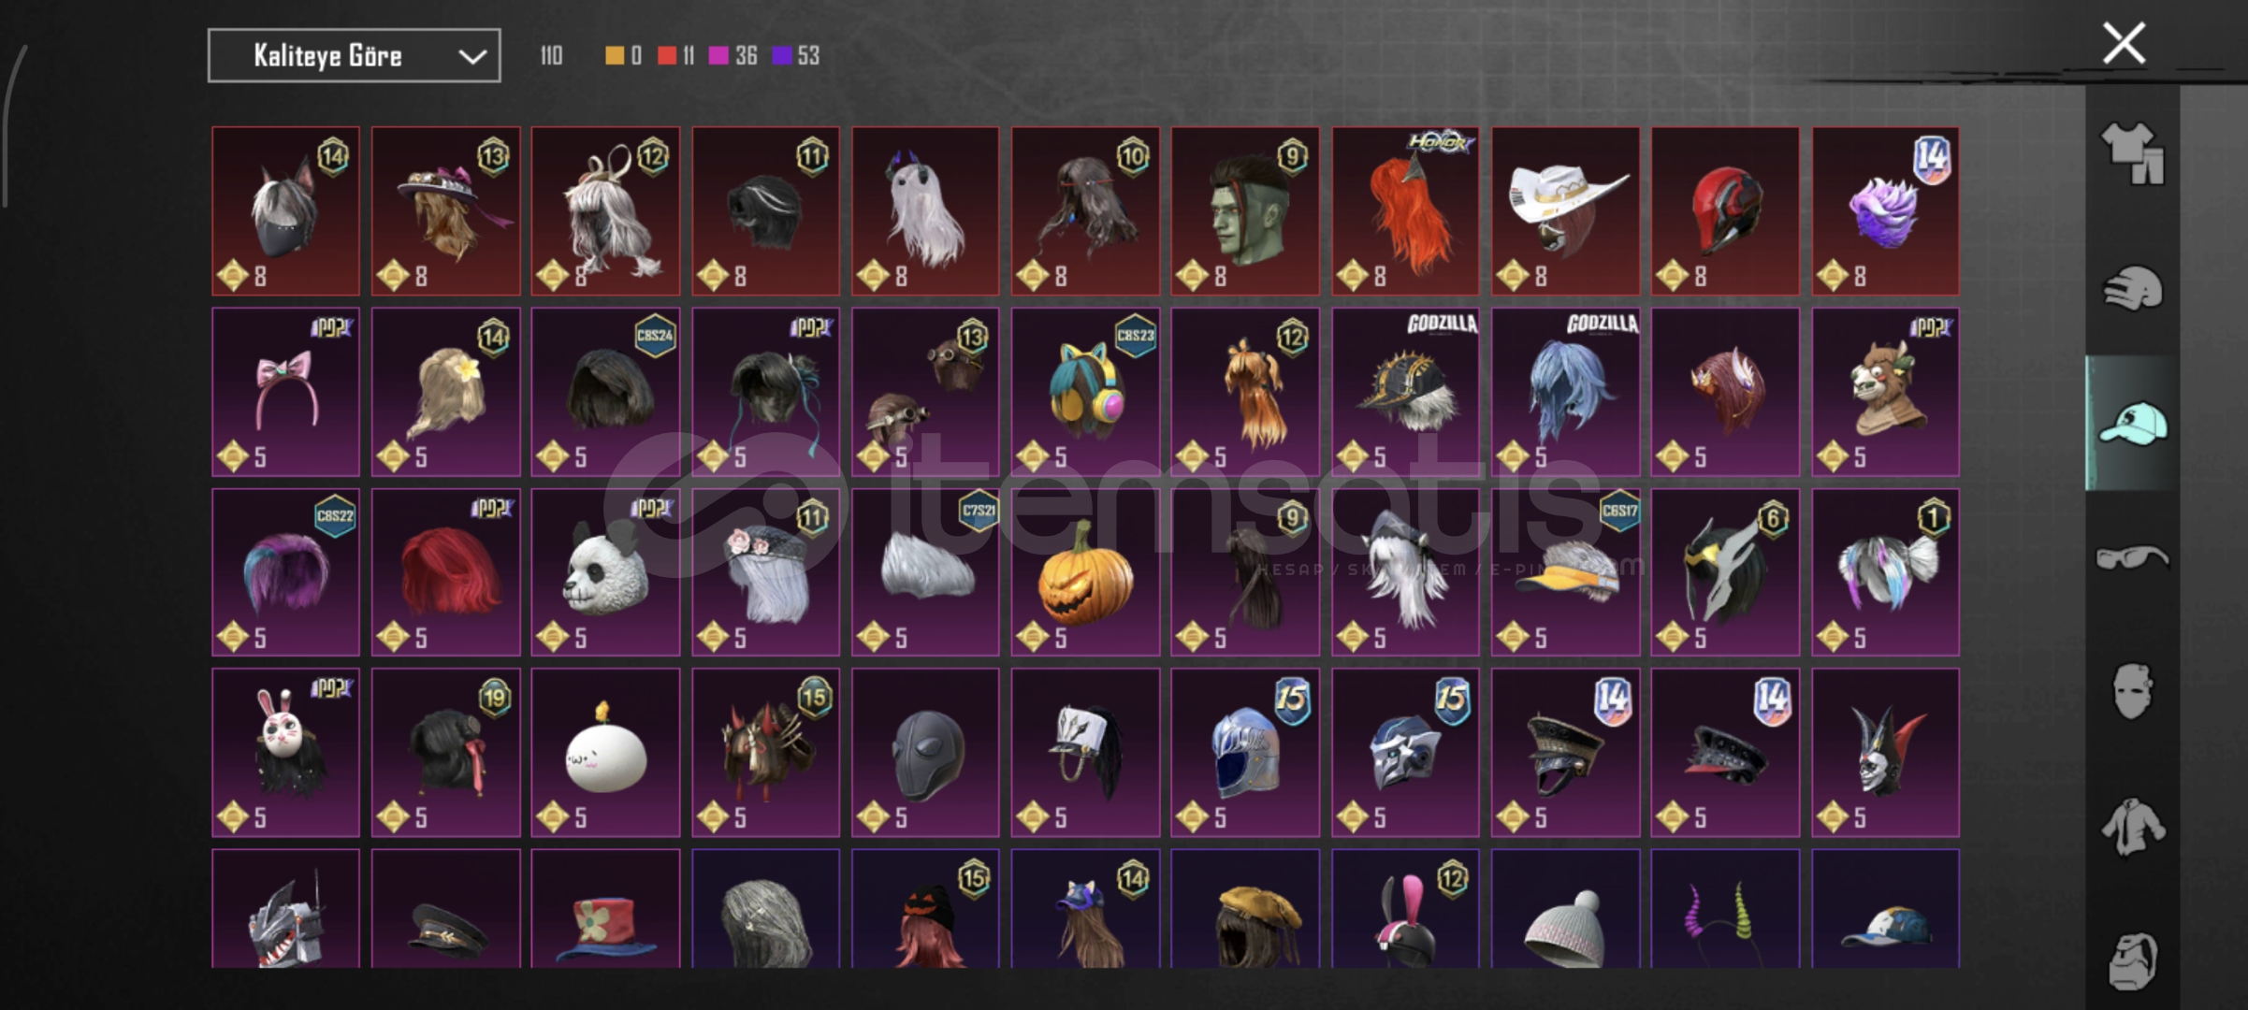Expand the Kaliteye Göre sorting dropdown
The width and height of the screenshot is (2248, 1010).
click(x=354, y=55)
